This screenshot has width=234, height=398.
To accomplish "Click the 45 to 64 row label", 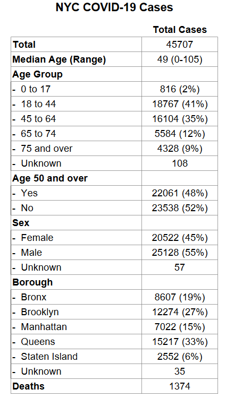I will coord(38,119).
